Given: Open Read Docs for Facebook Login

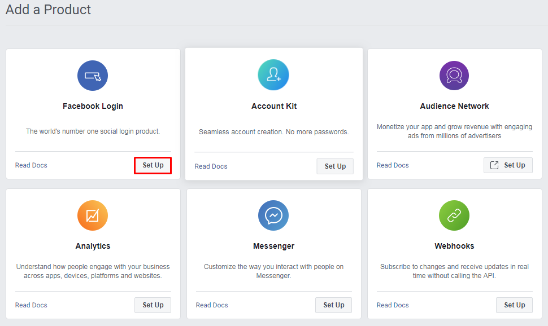Looking at the screenshot, I should [x=31, y=165].
